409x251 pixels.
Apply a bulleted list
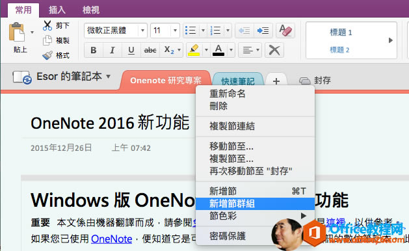tap(191, 31)
